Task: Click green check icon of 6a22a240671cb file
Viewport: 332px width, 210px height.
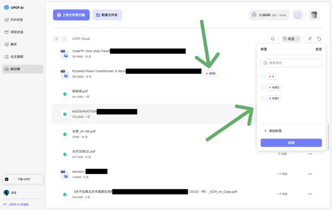Action: tap(65, 114)
